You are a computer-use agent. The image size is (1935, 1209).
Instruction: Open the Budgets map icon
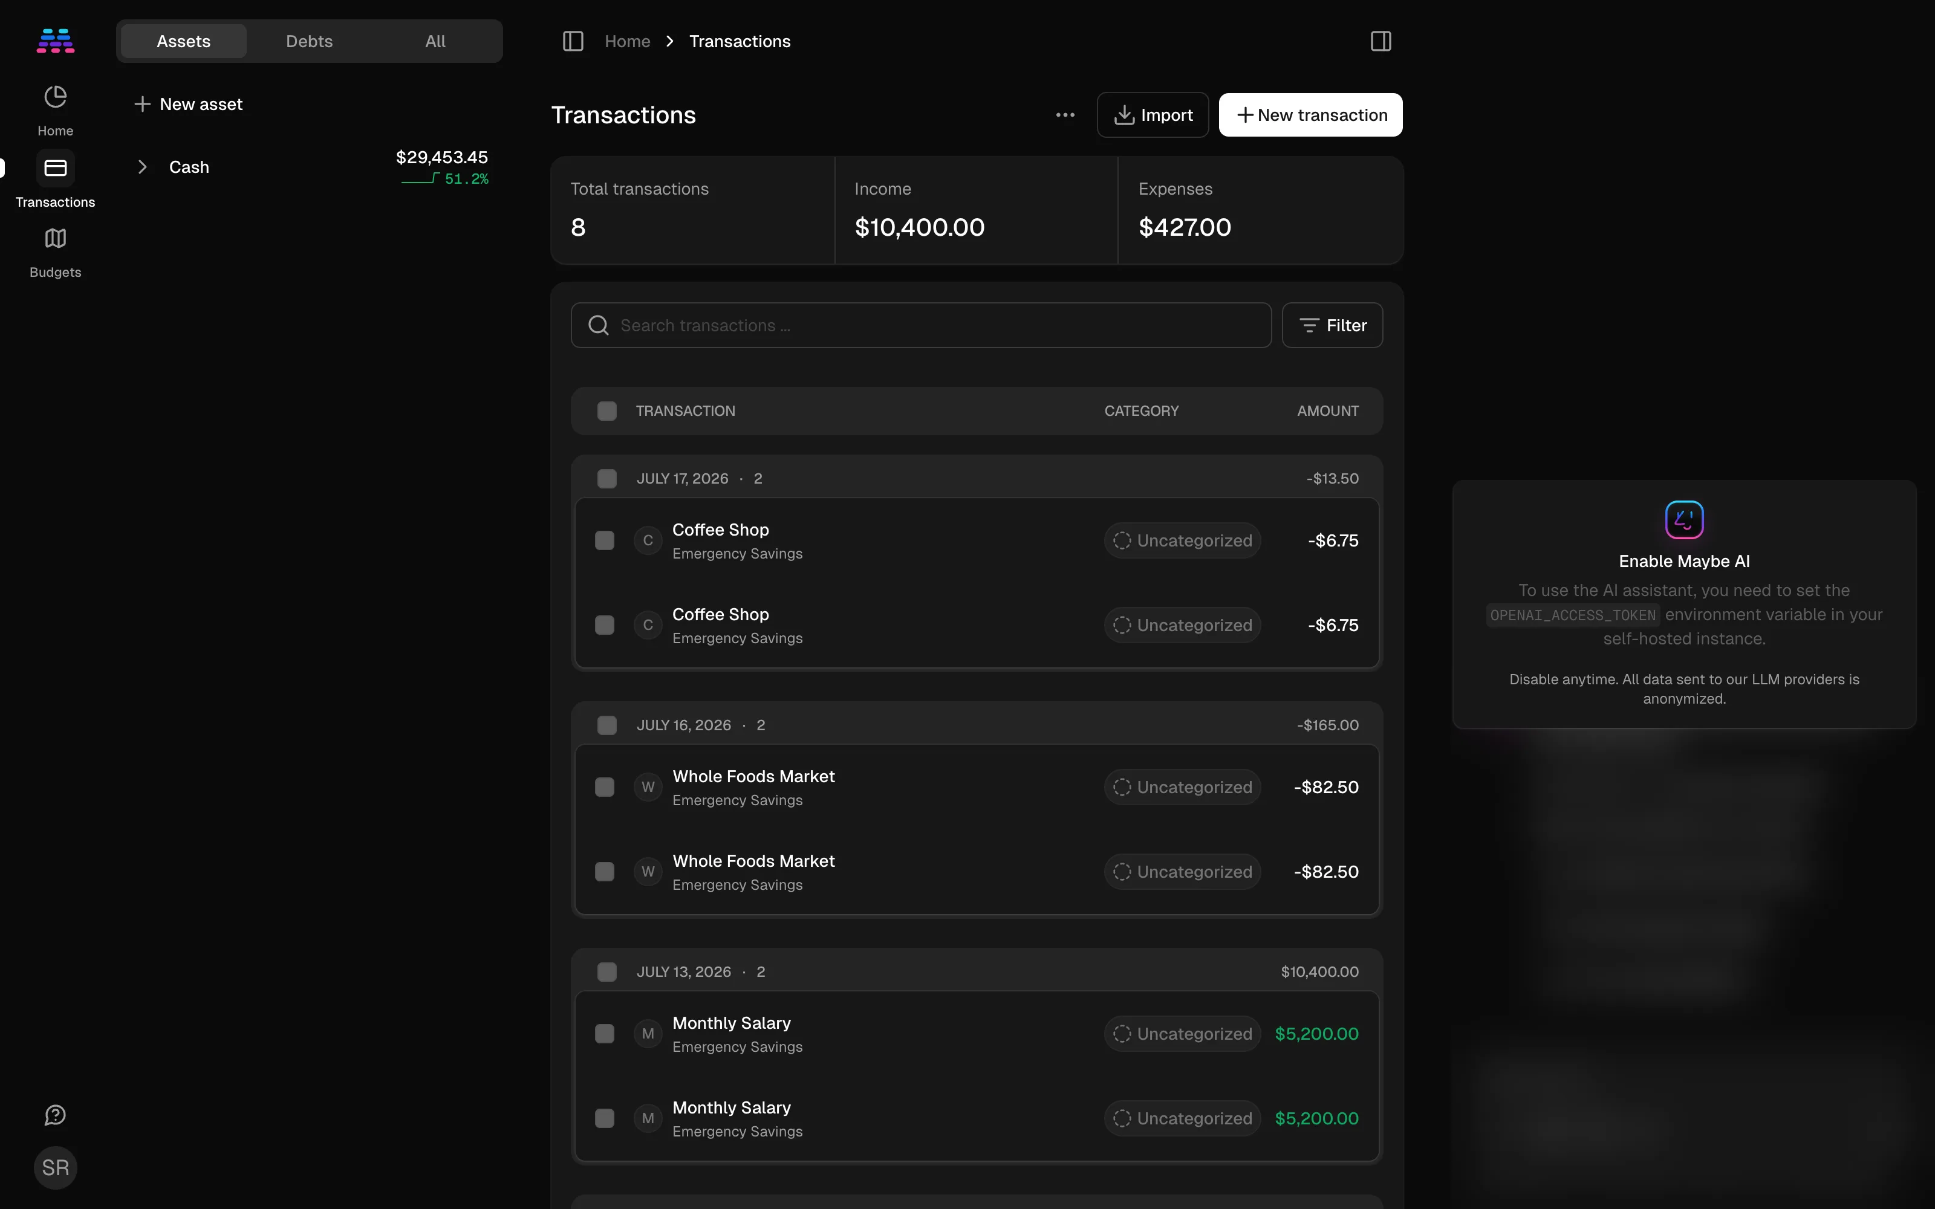point(55,238)
